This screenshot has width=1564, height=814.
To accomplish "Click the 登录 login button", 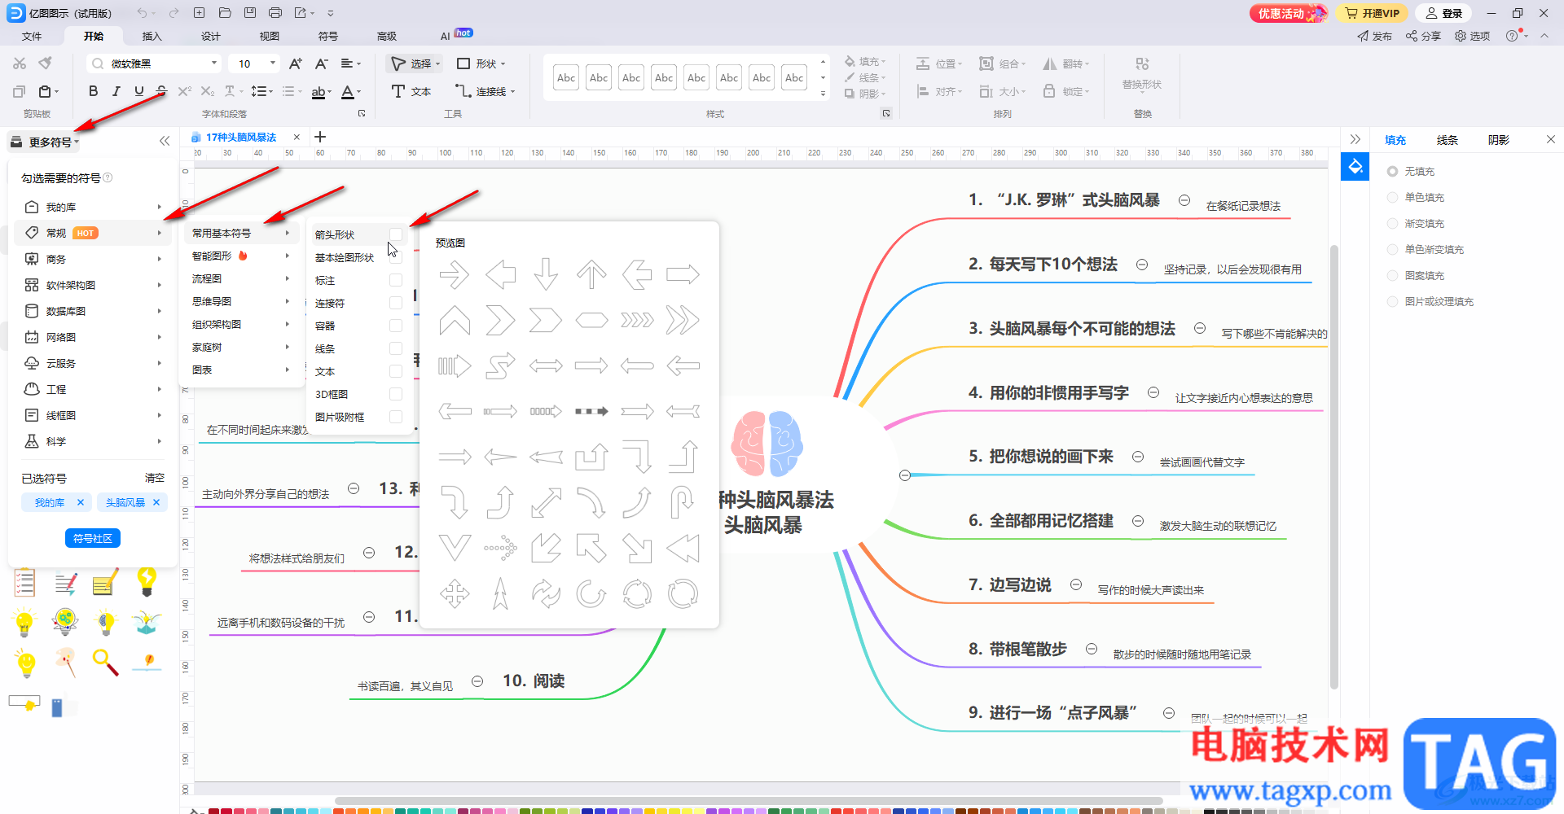I will pyautogui.click(x=1444, y=13).
